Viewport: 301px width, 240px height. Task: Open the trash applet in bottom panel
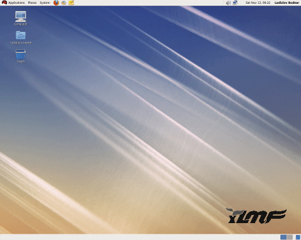[298, 237]
